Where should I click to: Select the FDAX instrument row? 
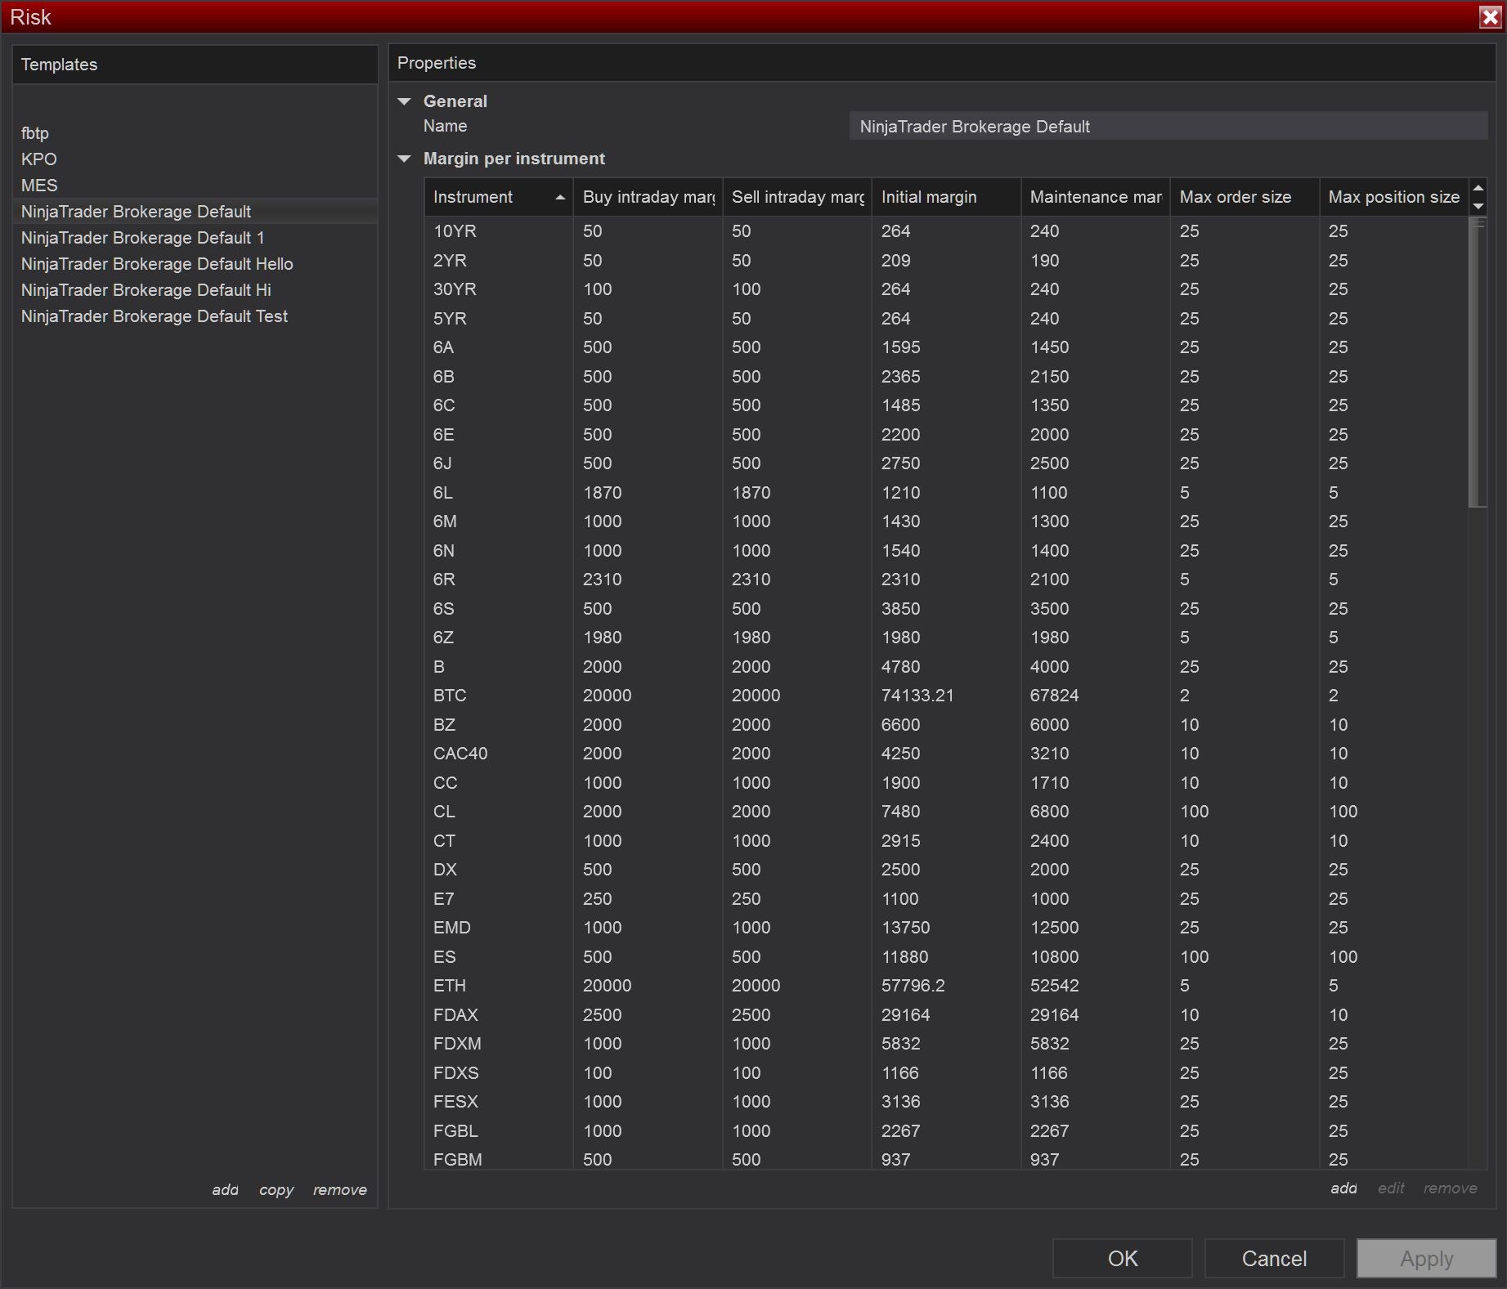coord(946,1015)
